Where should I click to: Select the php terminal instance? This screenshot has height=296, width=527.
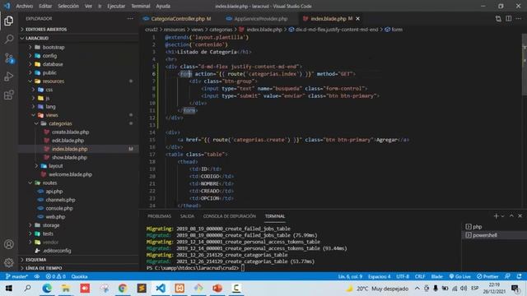coord(478,227)
